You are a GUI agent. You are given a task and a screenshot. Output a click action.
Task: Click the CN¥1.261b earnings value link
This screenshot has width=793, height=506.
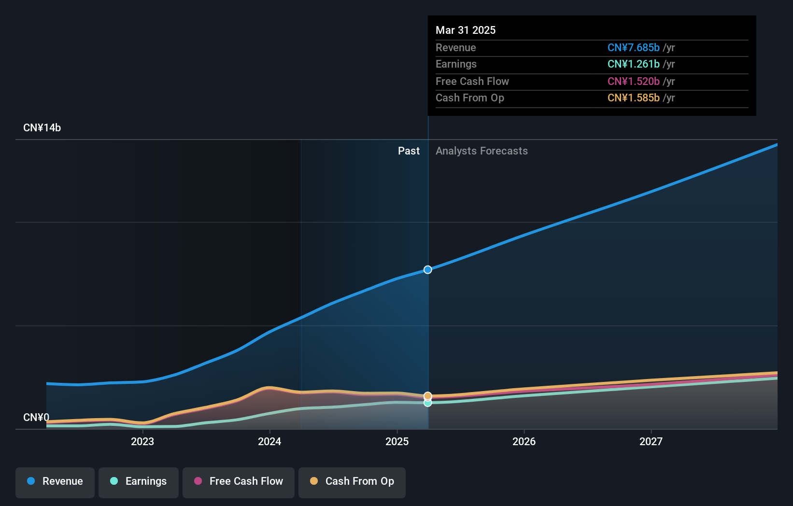633,64
